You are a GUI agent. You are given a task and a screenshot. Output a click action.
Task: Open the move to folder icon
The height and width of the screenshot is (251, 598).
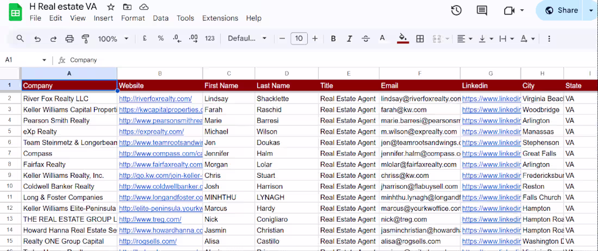click(x=127, y=7)
